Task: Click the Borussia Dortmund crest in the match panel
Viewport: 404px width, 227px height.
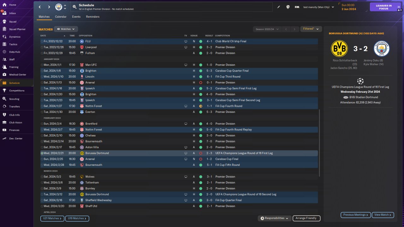Action: coord(339,49)
